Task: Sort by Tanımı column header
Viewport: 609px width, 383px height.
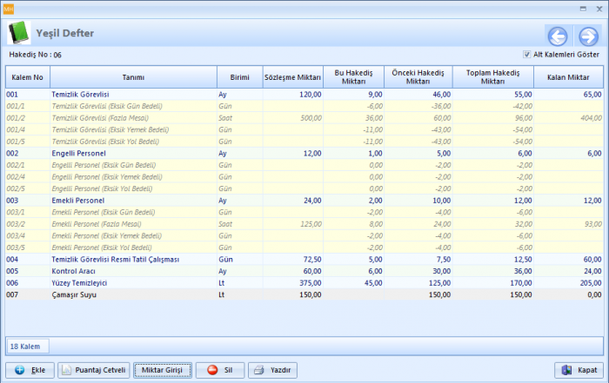Action: [x=133, y=76]
